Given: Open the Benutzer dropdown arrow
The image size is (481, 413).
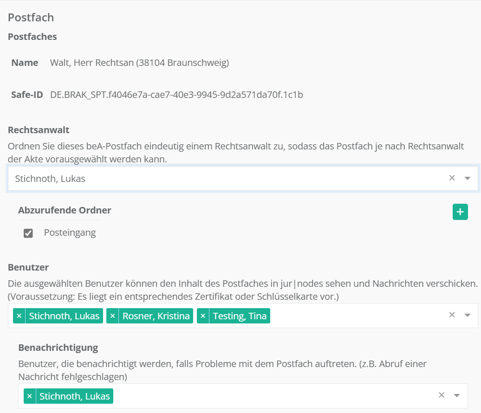Looking at the screenshot, I should coord(467,316).
